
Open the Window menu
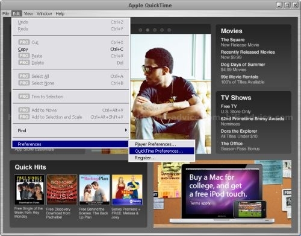tap(45, 14)
